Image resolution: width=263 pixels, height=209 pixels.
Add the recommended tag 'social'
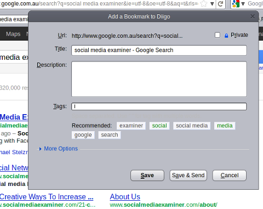(159, 126)
